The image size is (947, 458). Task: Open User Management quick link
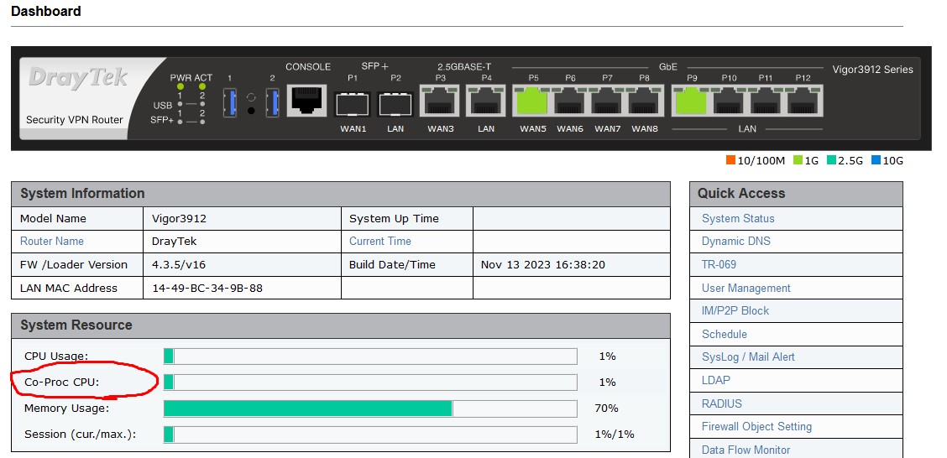click(x=746, y=288)
